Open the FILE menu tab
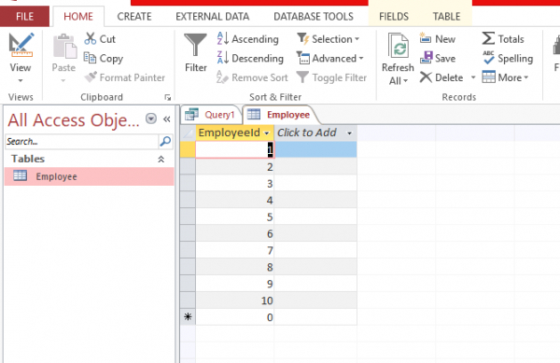Image resolution: width=560 pixels, height=363 pixels. [24, 17]
